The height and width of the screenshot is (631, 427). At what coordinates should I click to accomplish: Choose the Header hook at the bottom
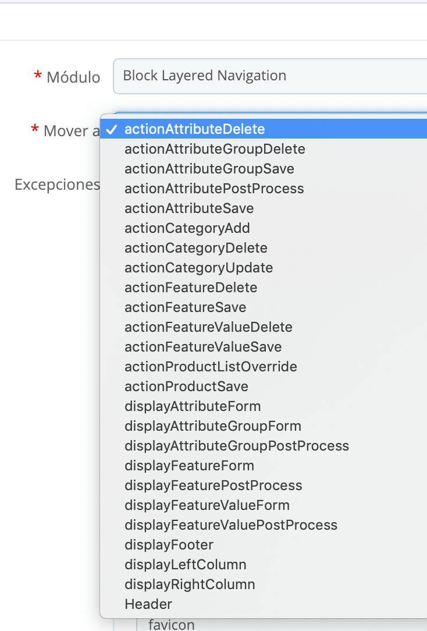(x=148, y=604)
